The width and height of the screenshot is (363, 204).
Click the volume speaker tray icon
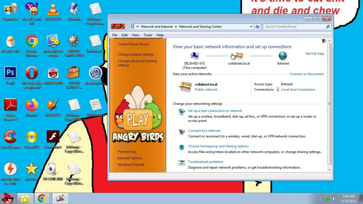(334, 199)
